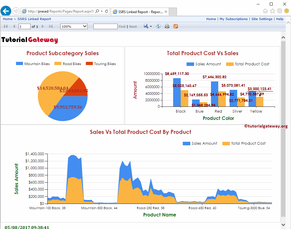291x229 pixels.
Task: Click the browser favorites star icon
Action: click(272, 11)
